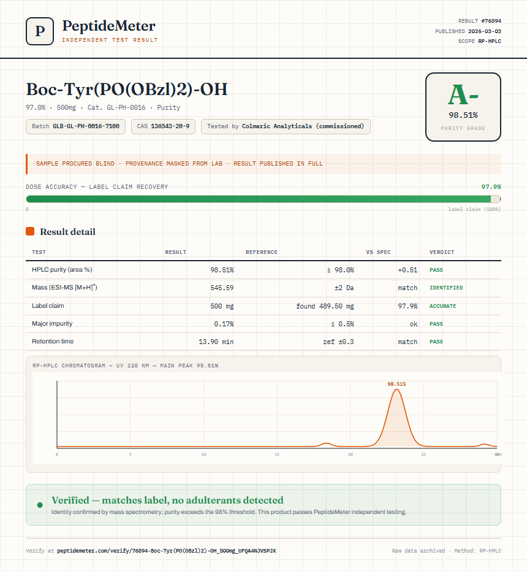Image resolution: width=527 pixels, height=571 pixels.
Task: Click the green dot in Verified banner
Action: point(40,505)
